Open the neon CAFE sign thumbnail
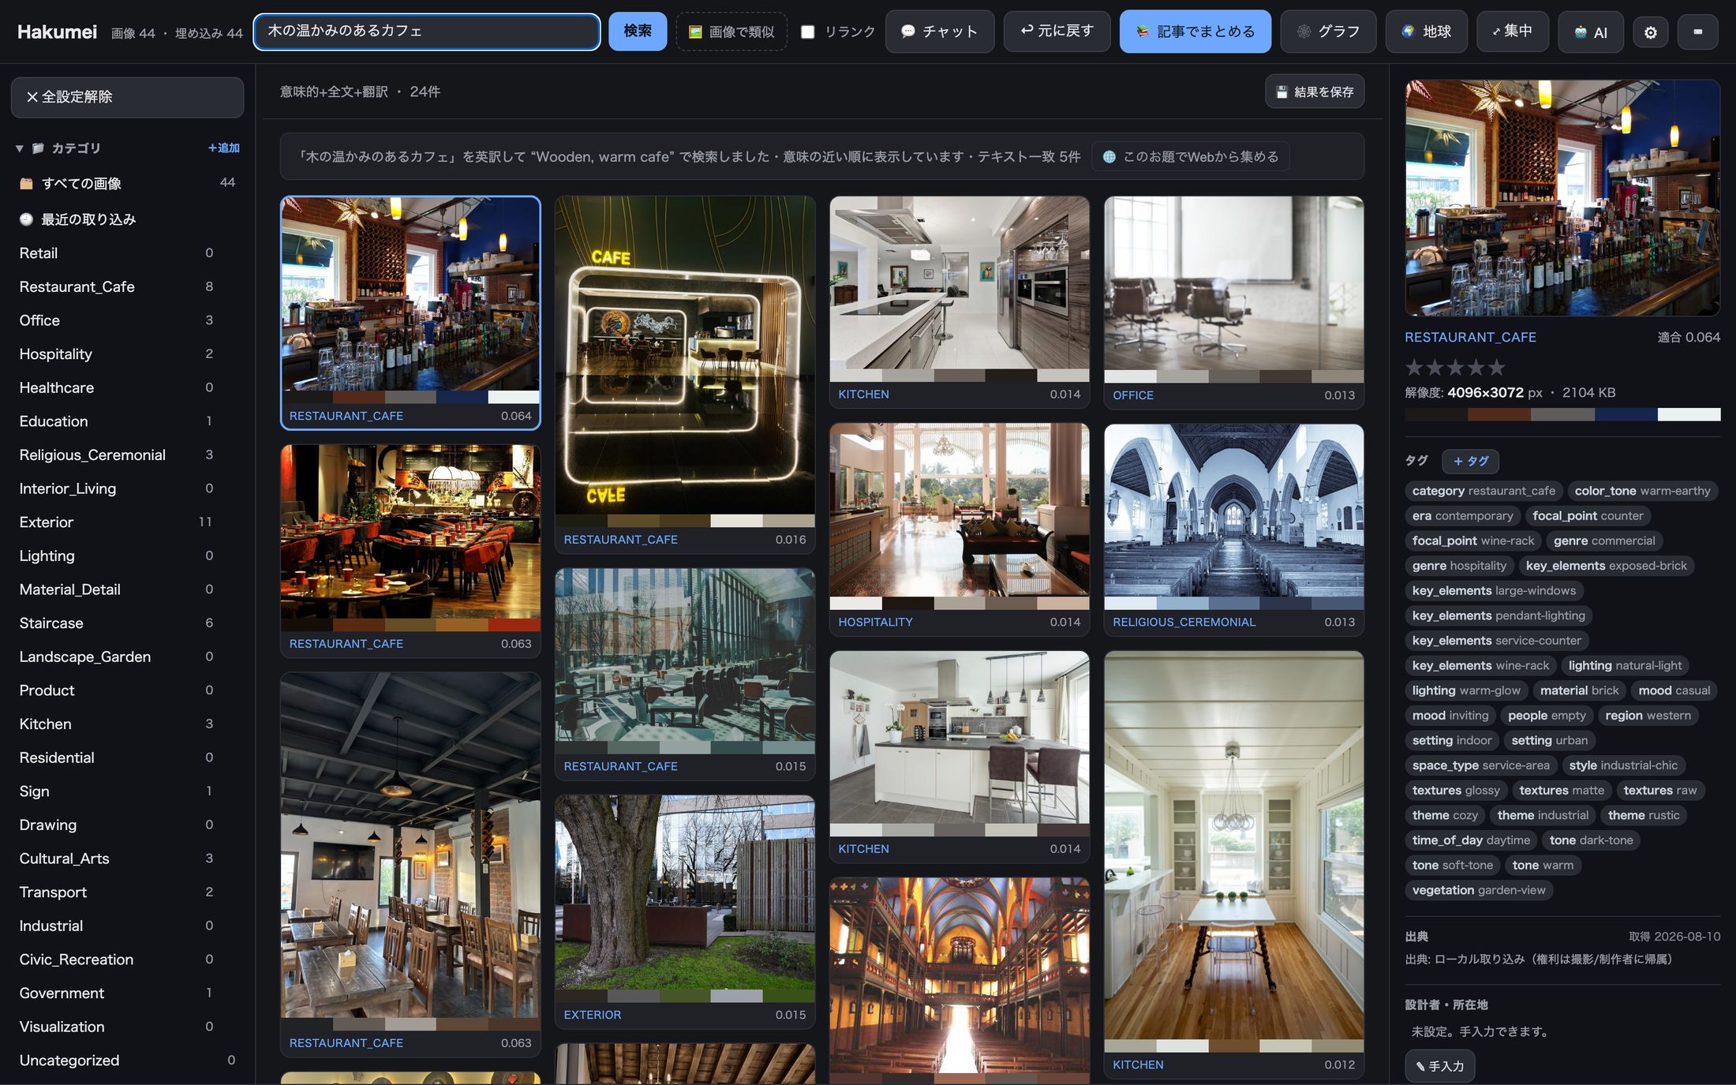The width and height of the screenshot is (1736, 1085). [x=685, y=356]
